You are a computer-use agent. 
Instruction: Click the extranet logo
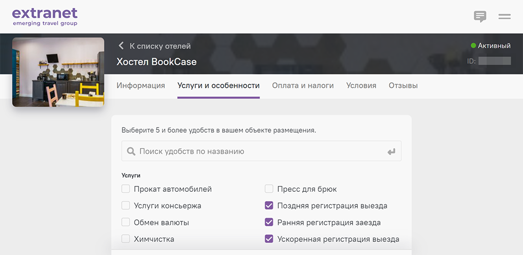[44, 16]
